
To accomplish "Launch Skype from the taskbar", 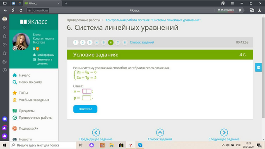I will (x=140, y=145).
